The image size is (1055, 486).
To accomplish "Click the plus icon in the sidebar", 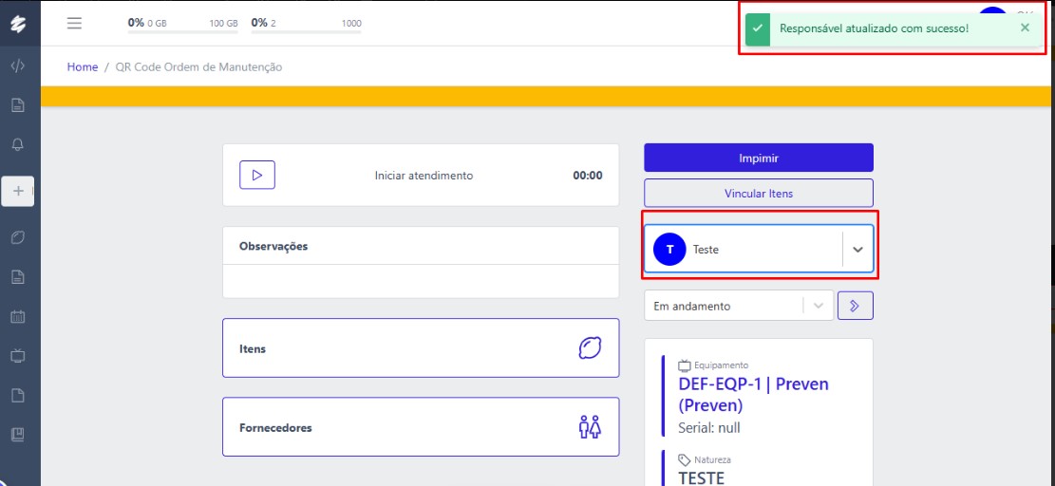I will pyautogui.click(x=17, y=191).
